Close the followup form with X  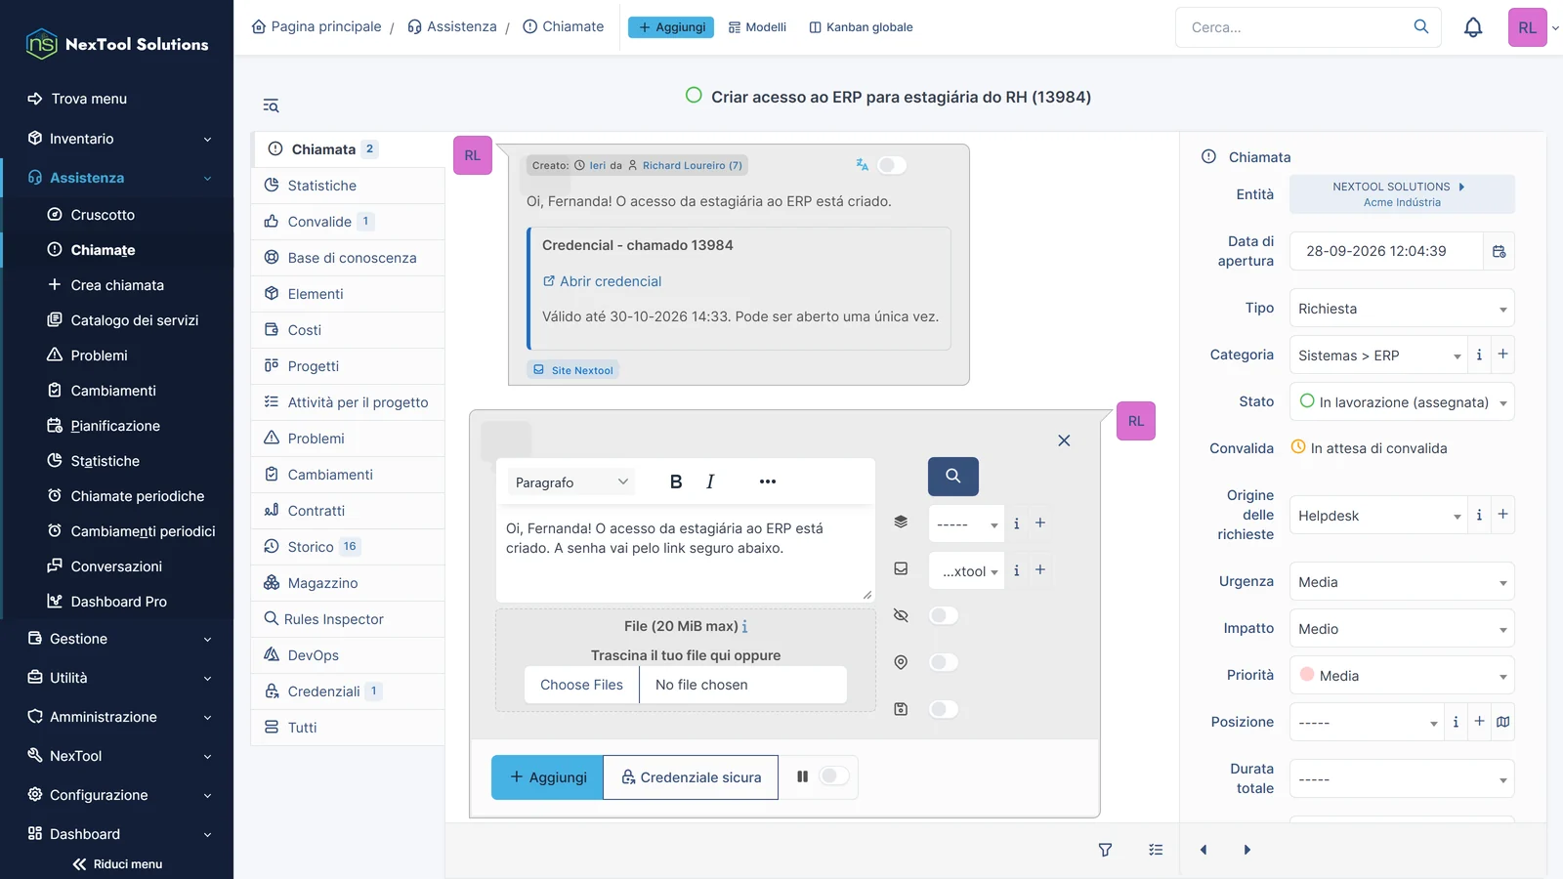tap(1064, 440)
